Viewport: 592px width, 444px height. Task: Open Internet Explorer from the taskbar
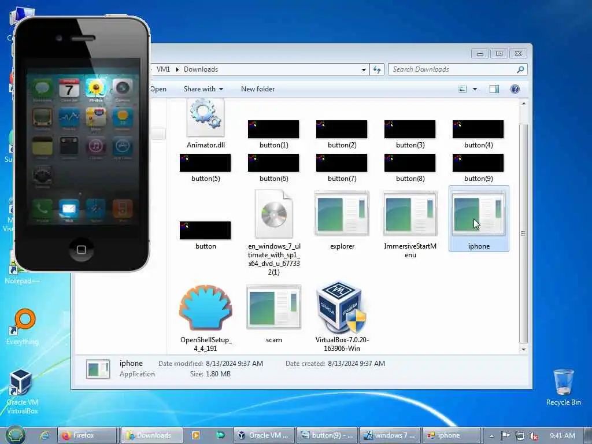tap(45, 435)
